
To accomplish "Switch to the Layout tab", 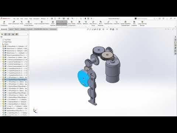I will (x=11, y=29).
